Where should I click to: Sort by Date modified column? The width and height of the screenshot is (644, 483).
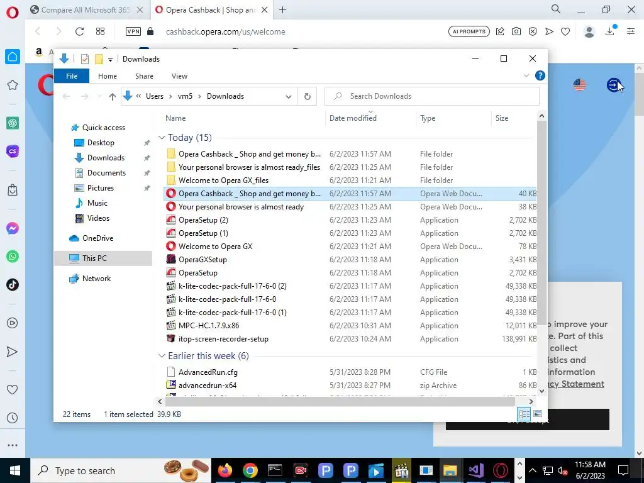(x=353, y=118)
